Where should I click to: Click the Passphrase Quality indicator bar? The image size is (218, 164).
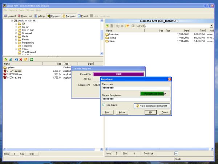pos(152,93)
